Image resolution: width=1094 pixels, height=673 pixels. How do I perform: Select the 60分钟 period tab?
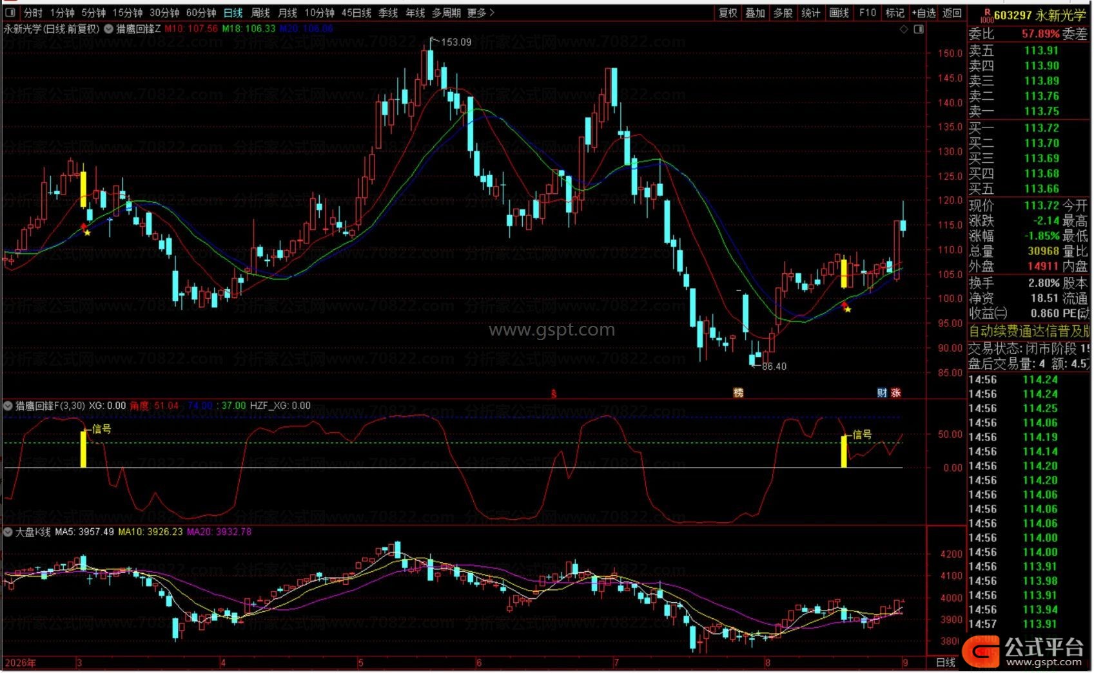point(200,12)
